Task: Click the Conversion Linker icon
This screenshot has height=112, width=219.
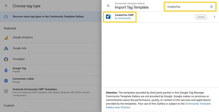Action: tap(6, 81)
